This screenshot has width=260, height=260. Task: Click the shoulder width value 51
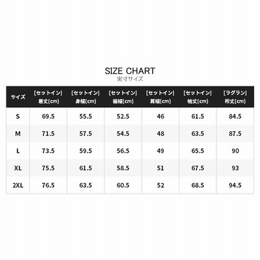(x=161, y=168)
